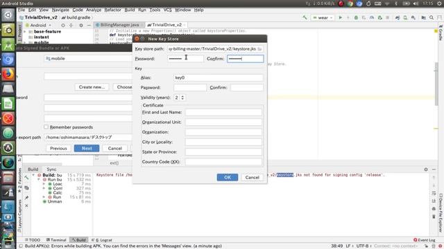Expand the Loac task node in Build tree
The image size is (444, 249).
(x=44, y=184)
